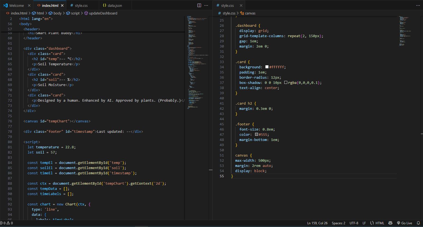Open the rgba(0,0,0,0.1) color swatch
This screenshot has height=227, width=423.
pos(286,82)
